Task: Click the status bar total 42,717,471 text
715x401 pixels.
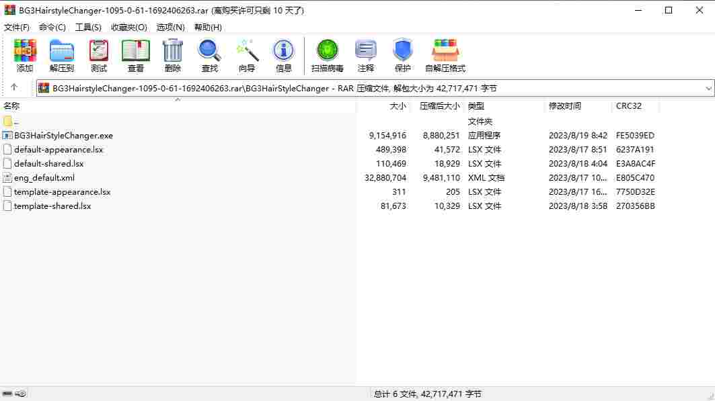Action: [428, 394]
